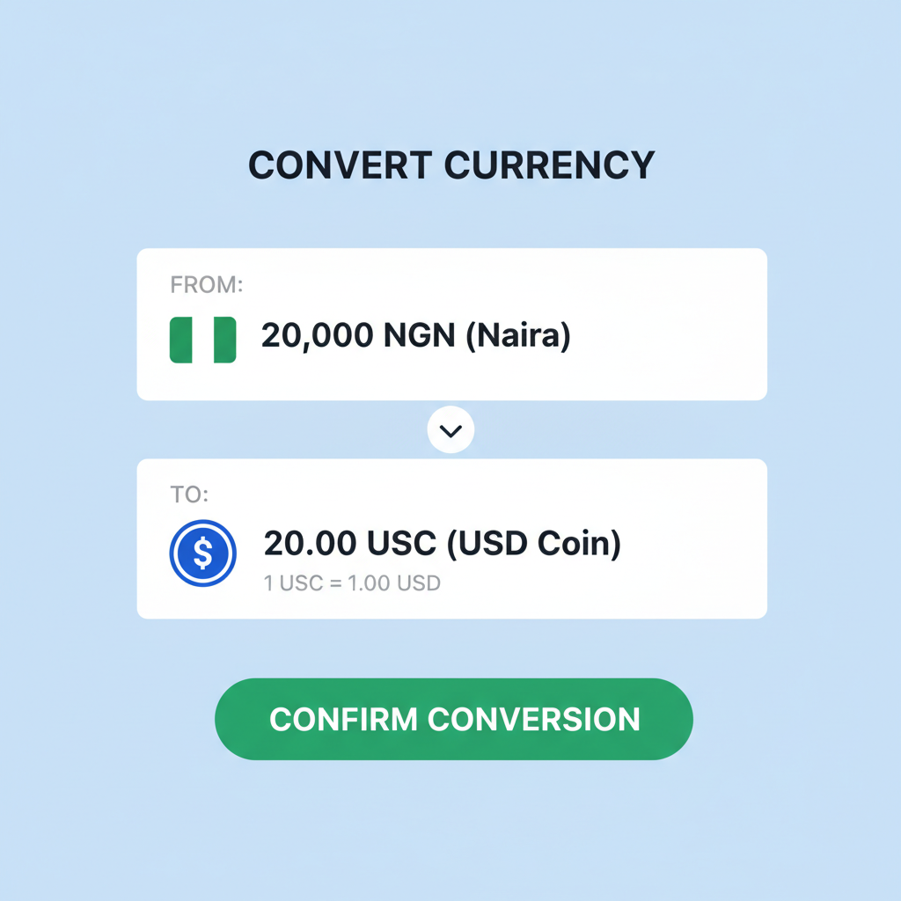Confirm the 20,000 NGN conversion
The image size is (901, 901).
tap(453, 719)
